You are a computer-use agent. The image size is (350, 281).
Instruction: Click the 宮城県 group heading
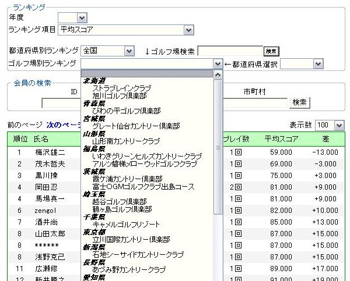[94, 119]
